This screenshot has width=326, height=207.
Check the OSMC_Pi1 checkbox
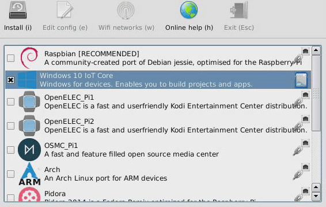tap(10, 150)
